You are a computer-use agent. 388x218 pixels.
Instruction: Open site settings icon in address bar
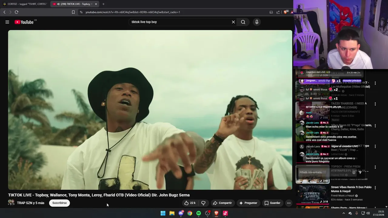tap(81, 12)
